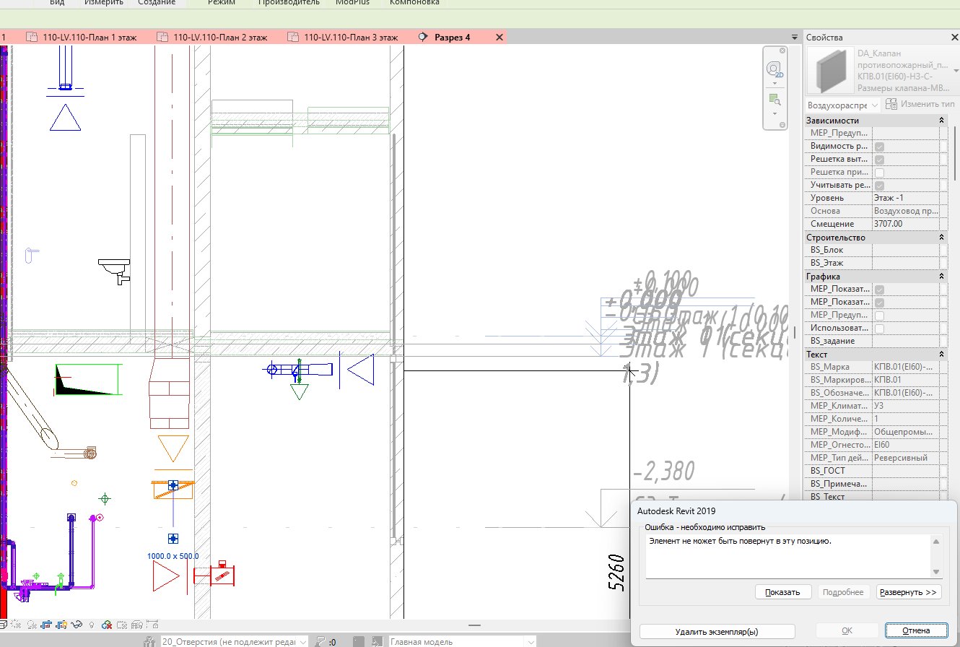The width and height of the screenshot is (960, 647).
Task: Click the Изменить тип icon button
Action: [891, 105]
